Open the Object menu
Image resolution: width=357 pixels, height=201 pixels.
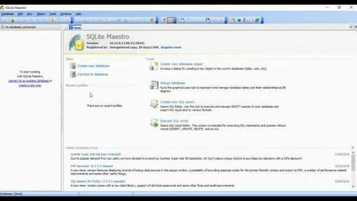tap(41, 14)
